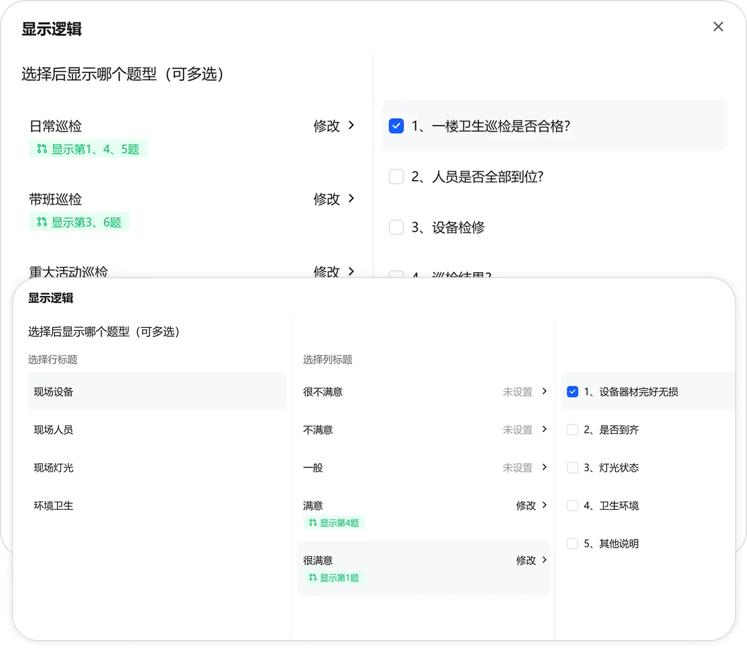Check 2、是否到齐
The height and width of the screenshot is (652, 747).
tap(572, 430)
